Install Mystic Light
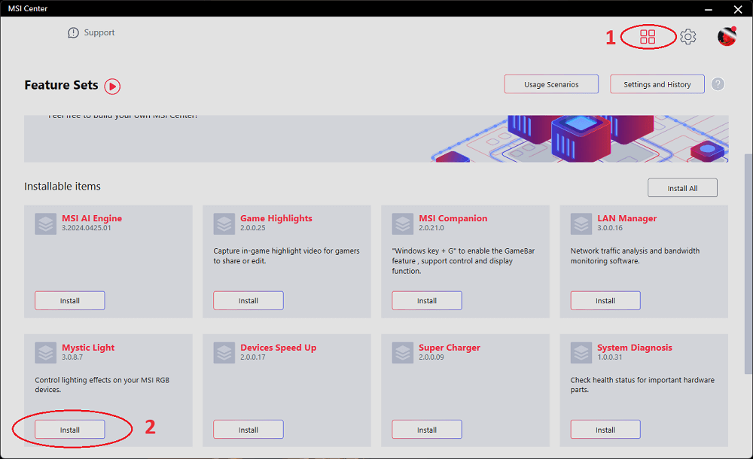 [69, 430]
